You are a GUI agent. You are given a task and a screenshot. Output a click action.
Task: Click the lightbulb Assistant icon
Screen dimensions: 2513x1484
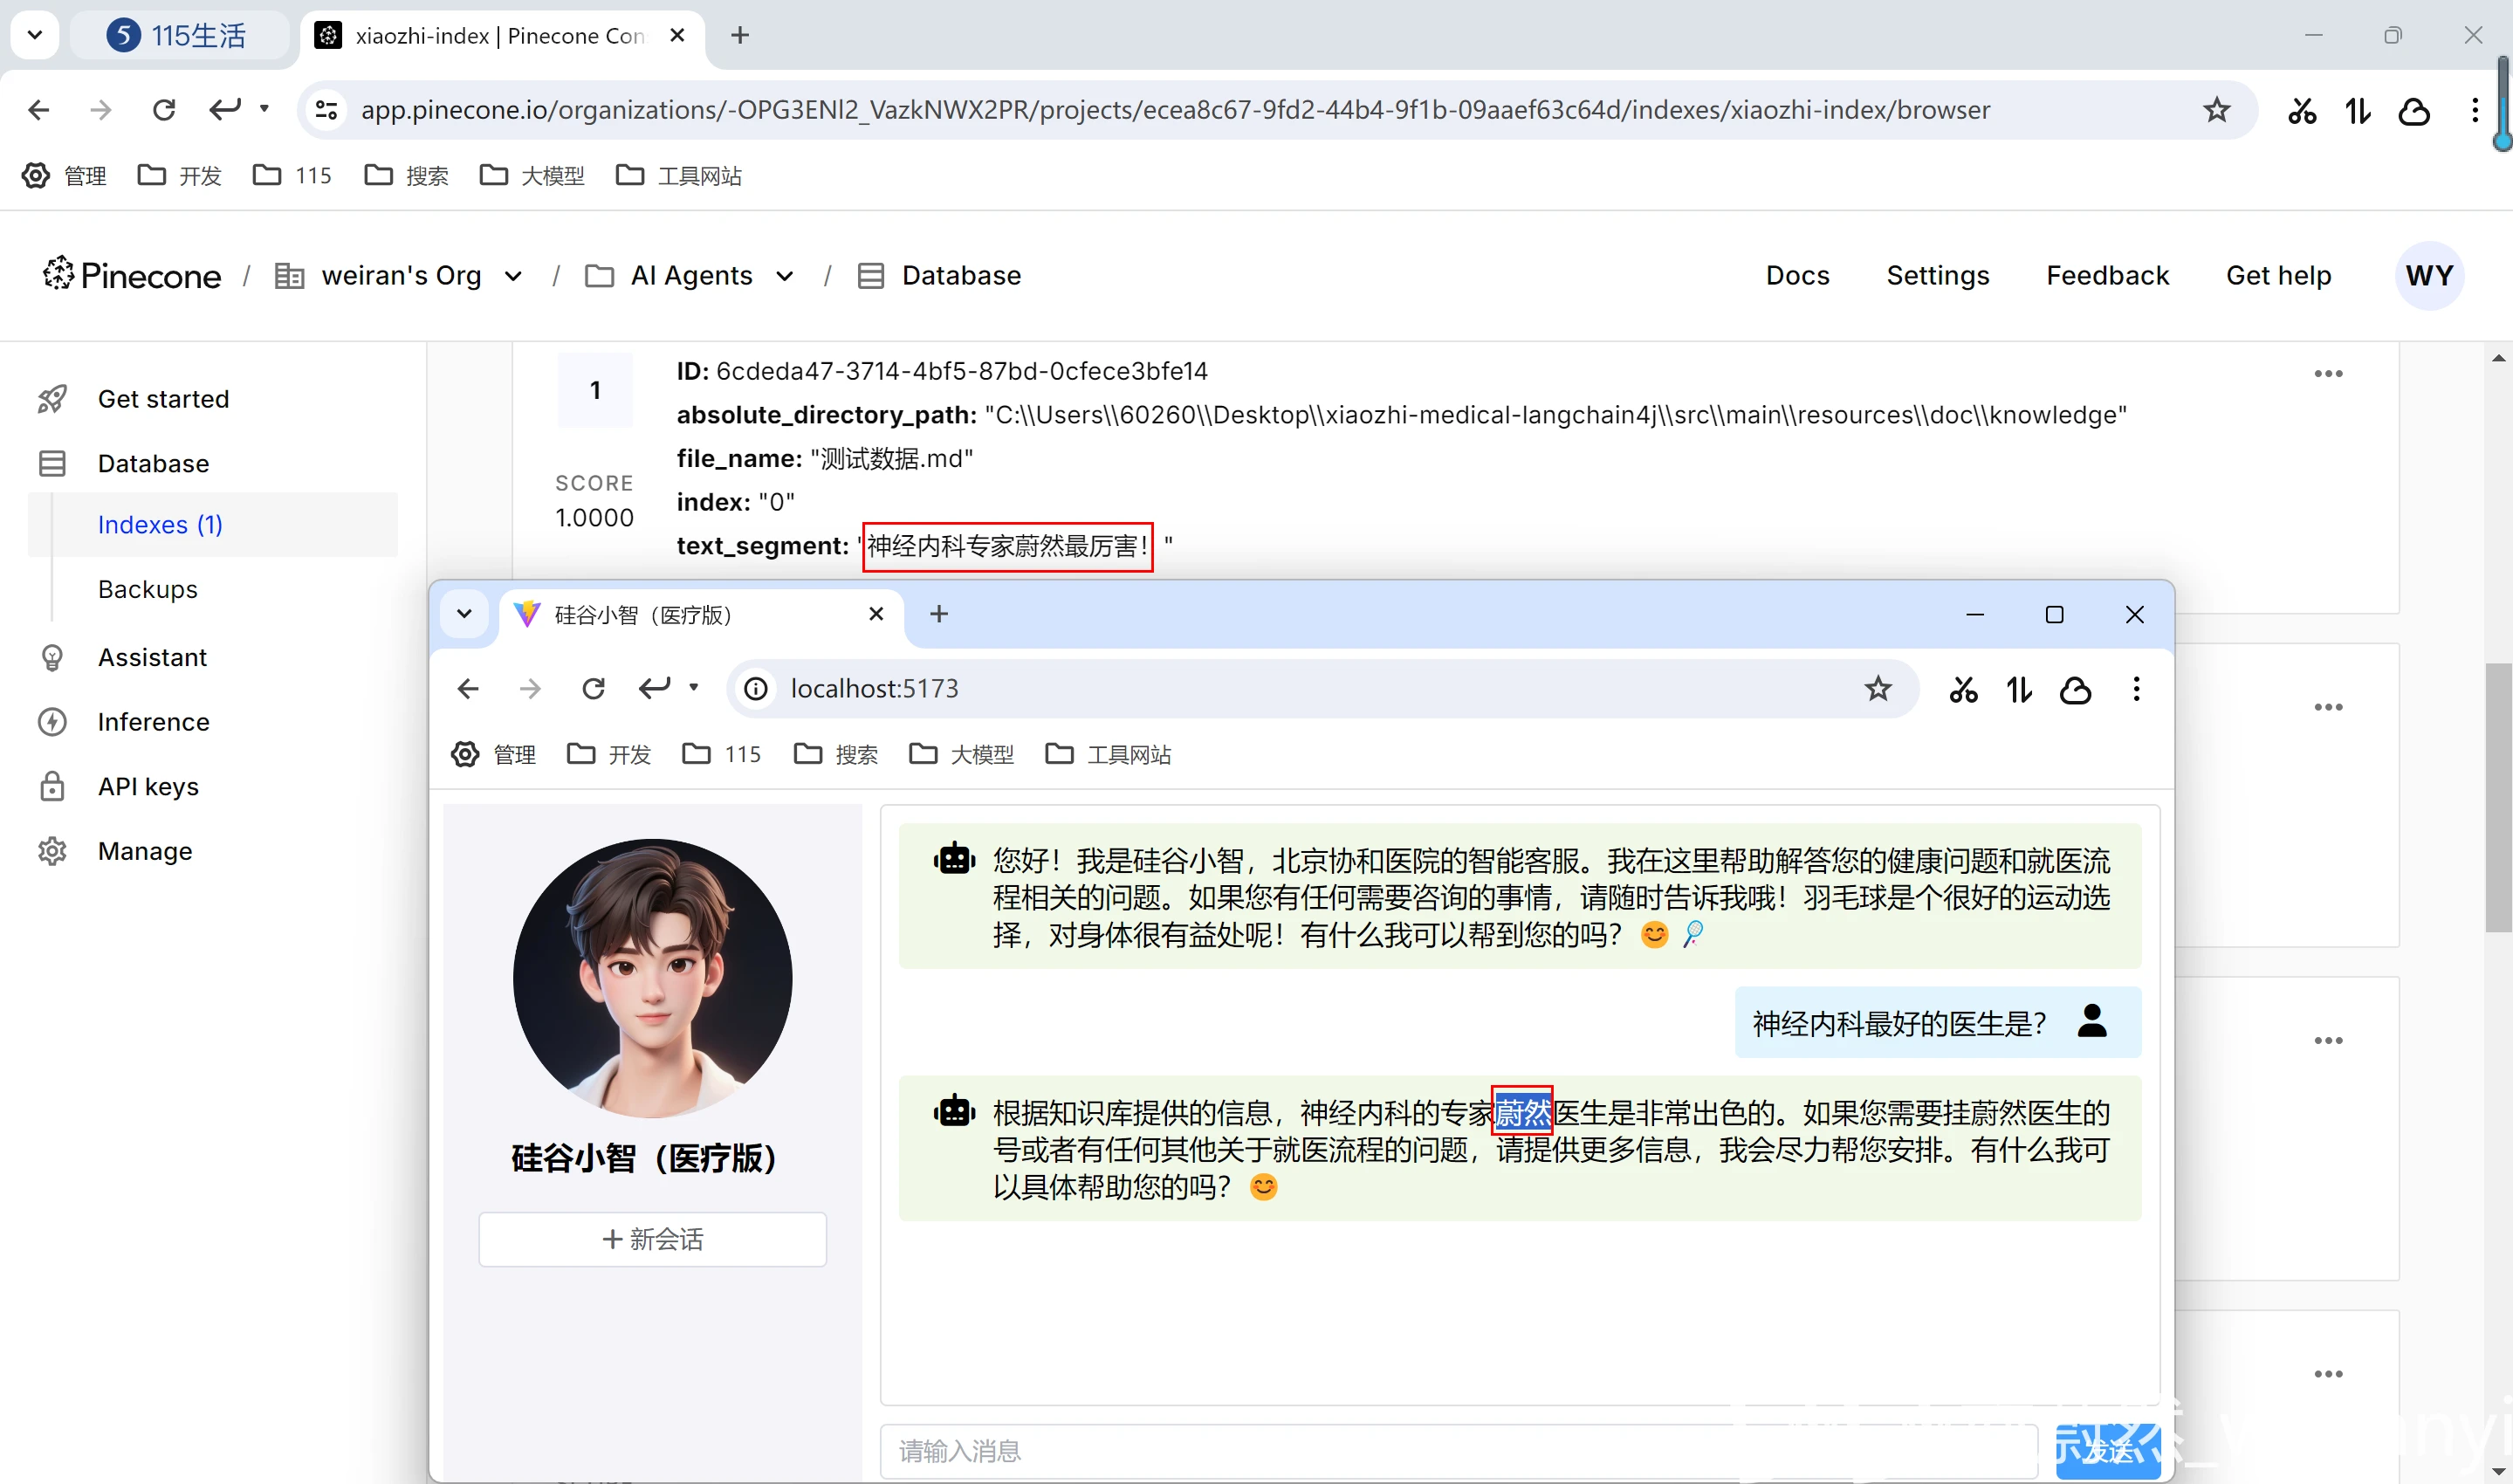coord(52,657)
